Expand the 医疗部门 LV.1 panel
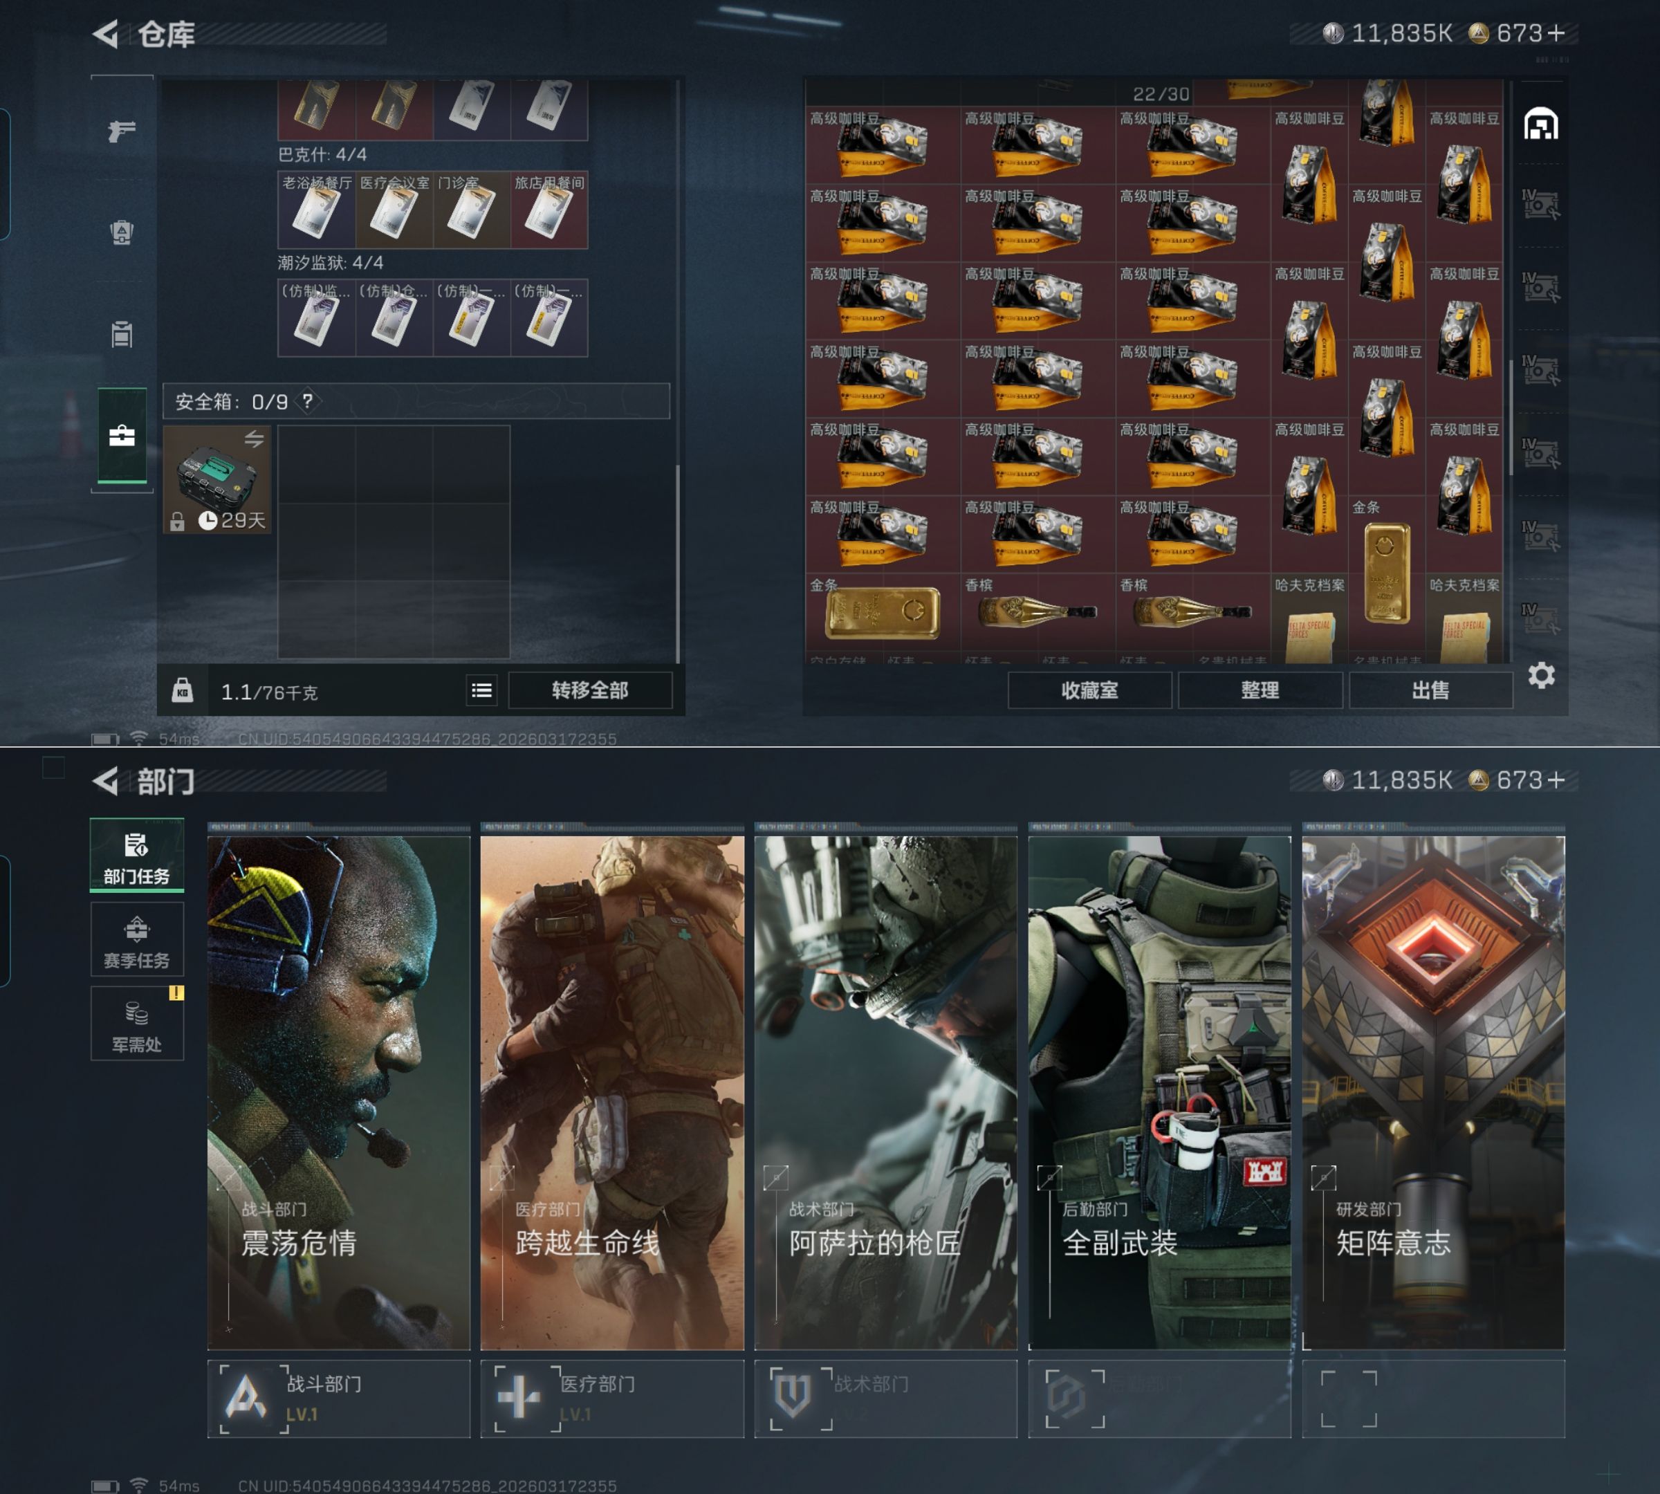This screenshot has height=1494, width=1660. 611,1399
